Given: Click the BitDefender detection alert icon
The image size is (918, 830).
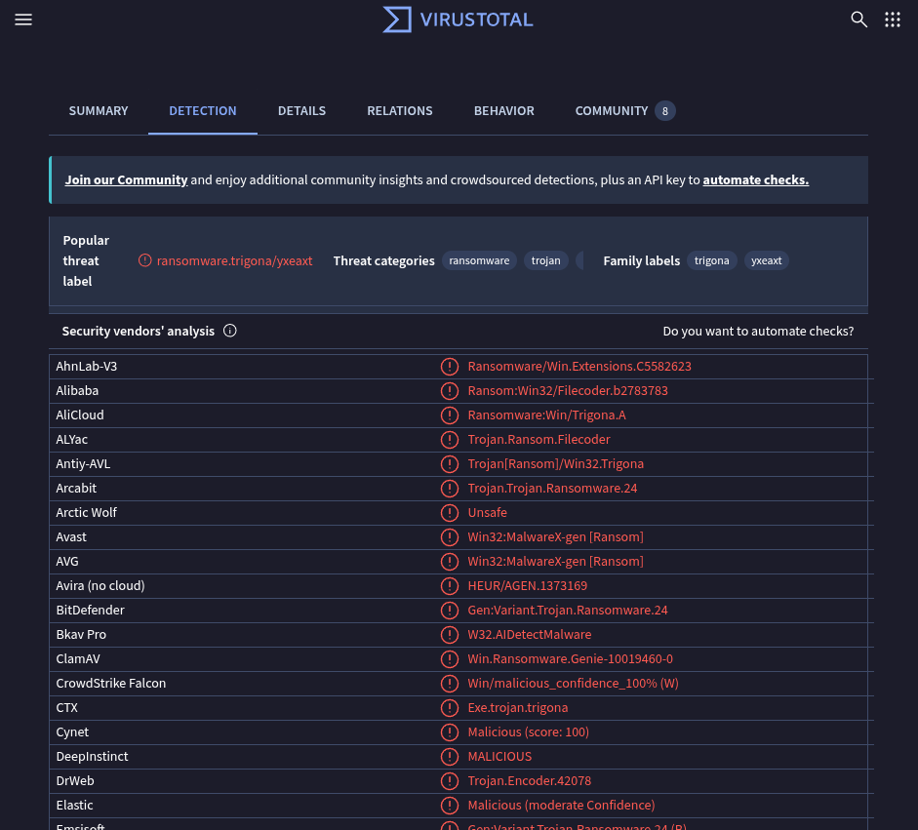Looking at the screenshot, I should tap(450, 611).
